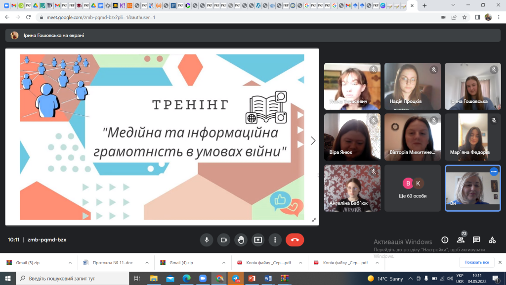This screenshot has height=285, width=506.
Task: Open the meeting details info icon
Action: tap(445, 240)
